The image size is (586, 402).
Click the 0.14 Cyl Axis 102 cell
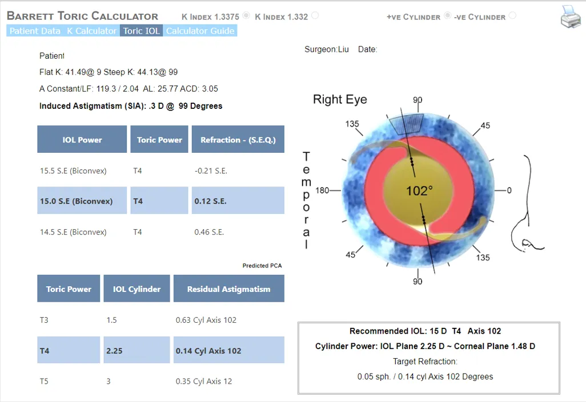click(228, 350)
